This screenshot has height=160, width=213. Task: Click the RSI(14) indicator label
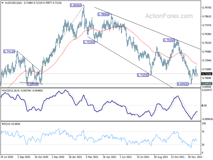coord(6,124)
